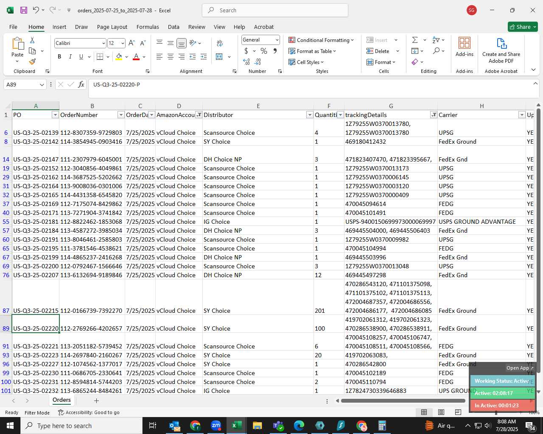The height and width of the screenshot is (434, 543).
Task: Click the AutoSum sigma icon
Action: (x=415, y=40)
